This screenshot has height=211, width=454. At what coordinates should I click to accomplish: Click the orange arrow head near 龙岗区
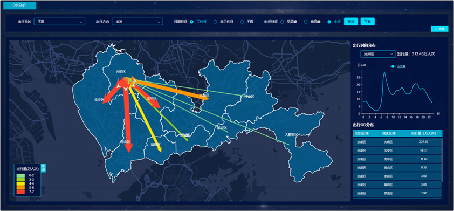point(205,98)
